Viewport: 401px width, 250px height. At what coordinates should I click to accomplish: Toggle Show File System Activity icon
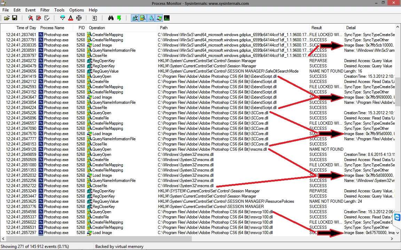pyautogui.click(x=143, y=18)
